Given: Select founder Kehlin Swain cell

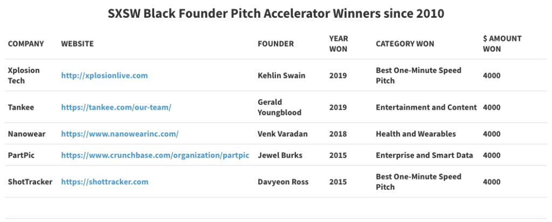Looking at the screenshot, I should (x=281, y=75).
